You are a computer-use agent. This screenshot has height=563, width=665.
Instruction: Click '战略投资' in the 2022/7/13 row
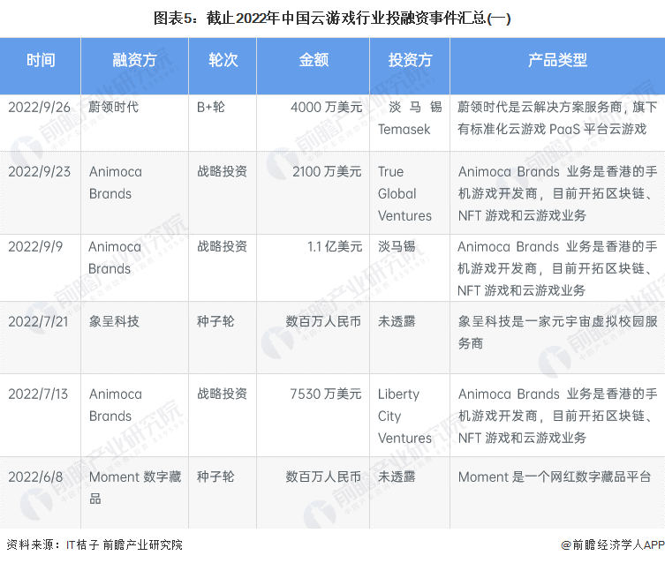click(222, 394)
